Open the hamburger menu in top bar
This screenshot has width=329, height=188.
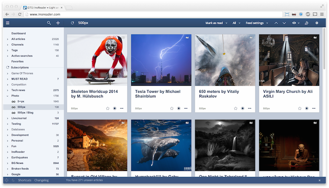click(x=7, y=23)
